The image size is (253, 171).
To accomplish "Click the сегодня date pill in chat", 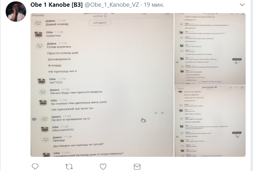I will coord(100,23).
